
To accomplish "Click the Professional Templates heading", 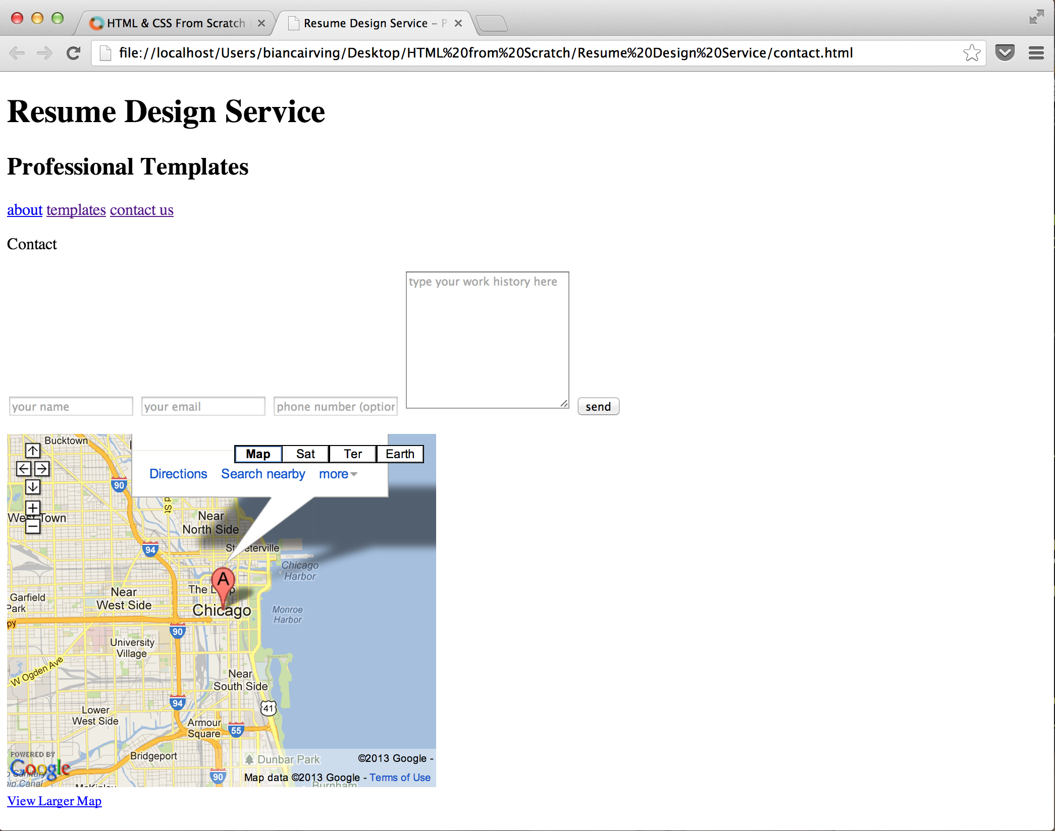I will (128, 167).
